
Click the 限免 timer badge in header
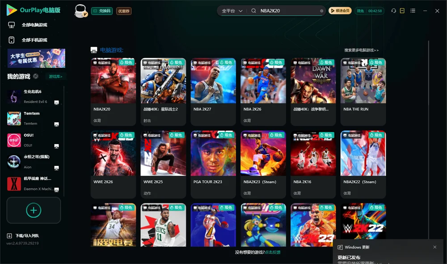(369, 11)
